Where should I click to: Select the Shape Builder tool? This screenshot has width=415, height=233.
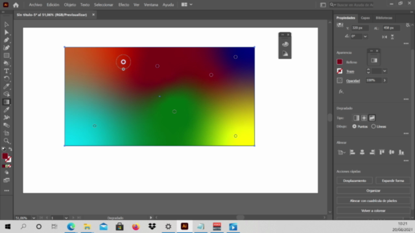pos(6,94)
